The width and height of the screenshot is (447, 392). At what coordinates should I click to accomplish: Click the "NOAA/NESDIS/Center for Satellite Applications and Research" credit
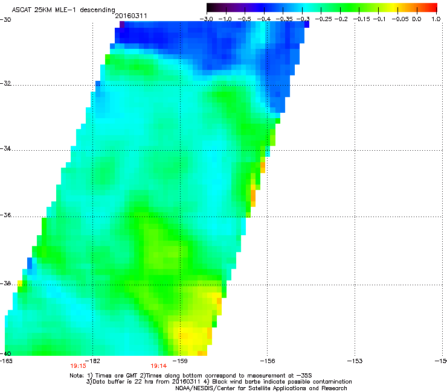click(x=261, y=388)
